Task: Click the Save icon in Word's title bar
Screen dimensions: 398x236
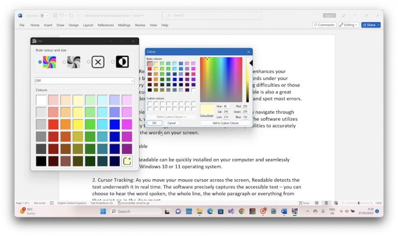Action: pos(55,15)
